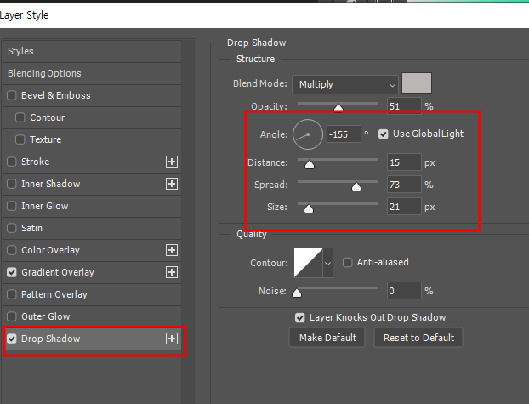Click the Distance slider handle
Screen dimensions: 529x404
[x=310, y=164]
